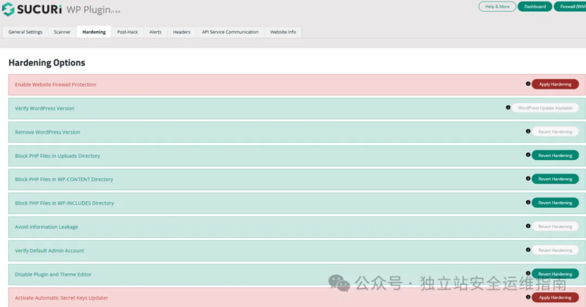The width and height of the screenshot is (586, 307).
Task: Open info icon for Activate Automatic Secret Keys Updater
Action: (x=528, y=297)
